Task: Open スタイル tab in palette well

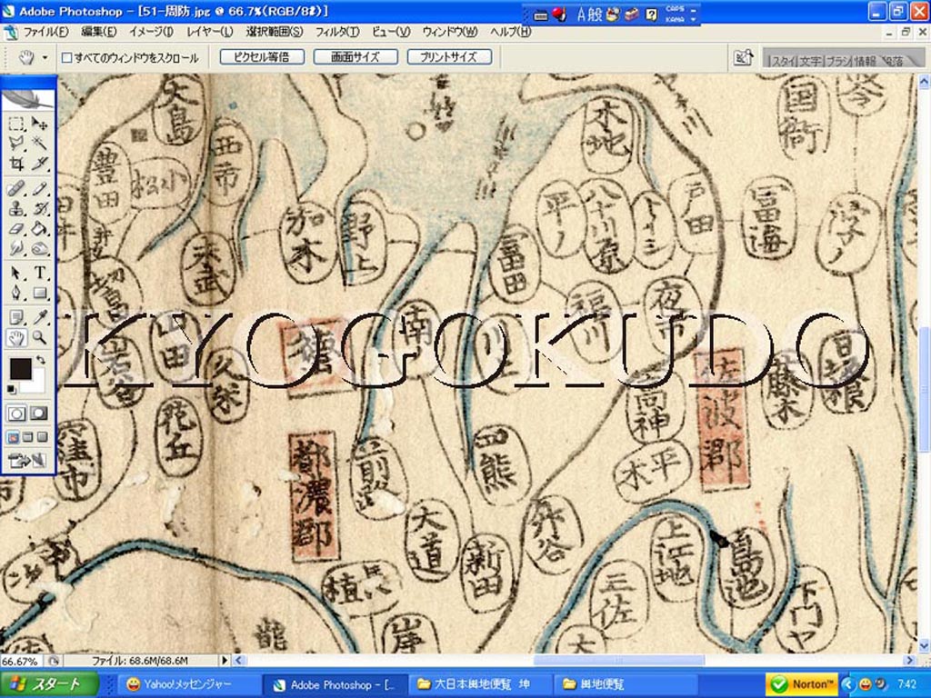Action: (781, 61)
